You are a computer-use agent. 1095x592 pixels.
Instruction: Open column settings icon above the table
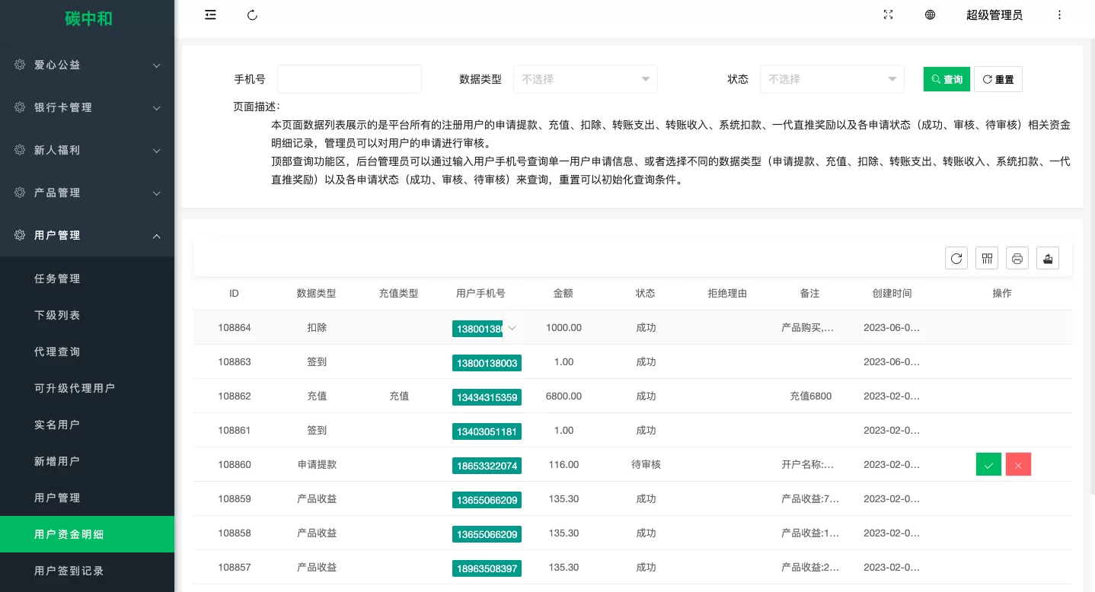(987, 258)
